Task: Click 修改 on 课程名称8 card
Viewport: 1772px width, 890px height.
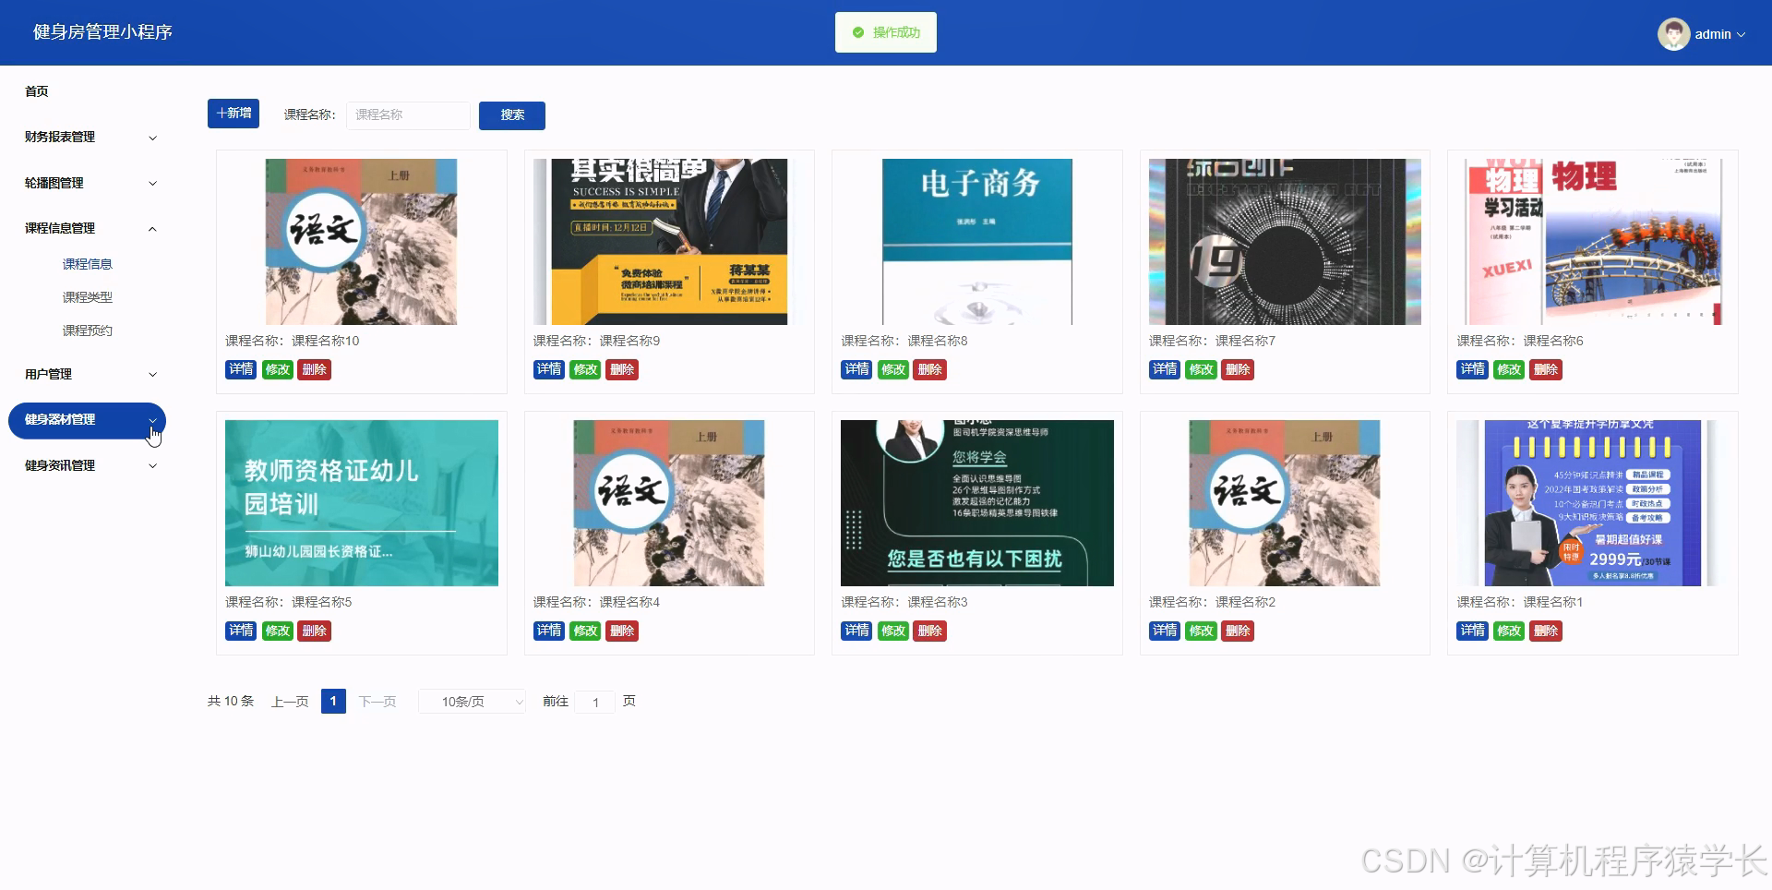Action: (x=892, y=369)
